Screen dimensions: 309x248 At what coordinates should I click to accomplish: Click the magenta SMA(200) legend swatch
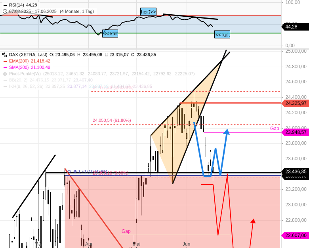click(5, 67)
